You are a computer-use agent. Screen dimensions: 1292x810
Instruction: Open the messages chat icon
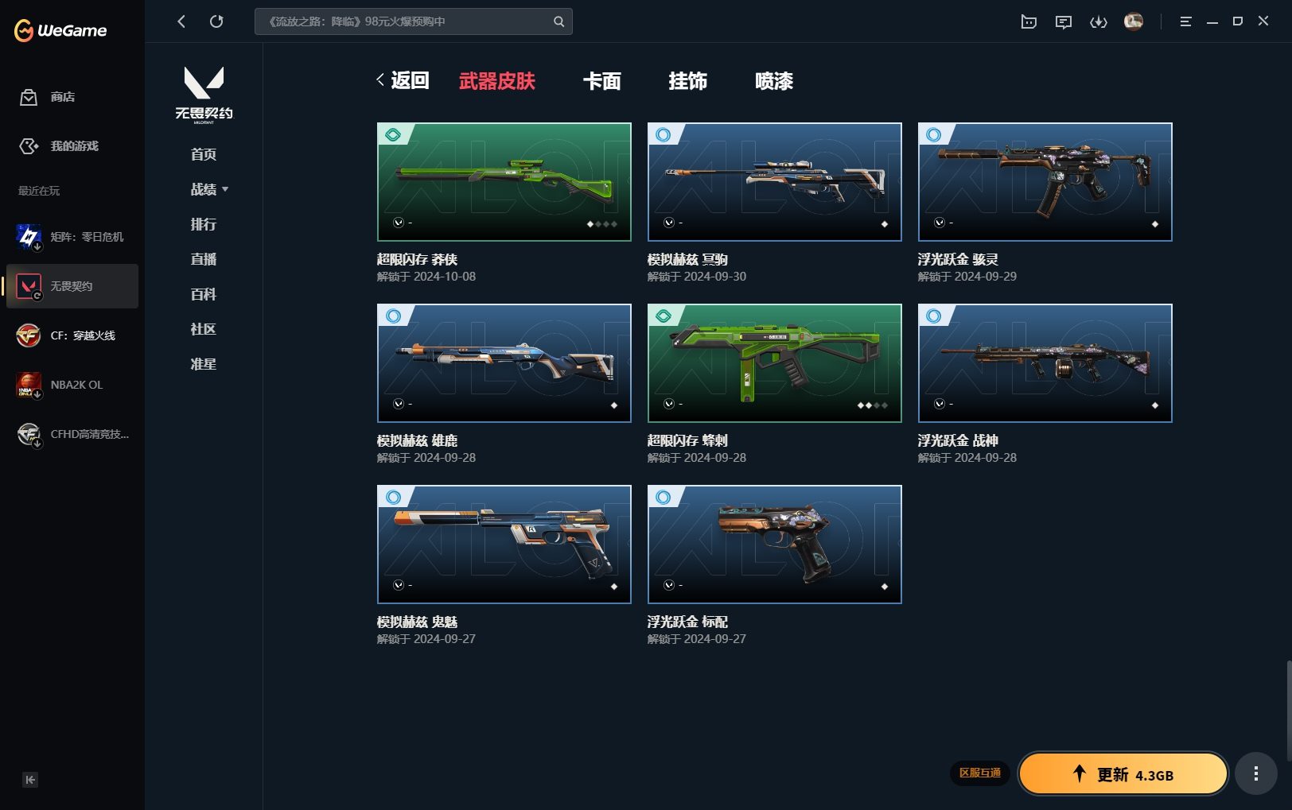coord(1064,21)
